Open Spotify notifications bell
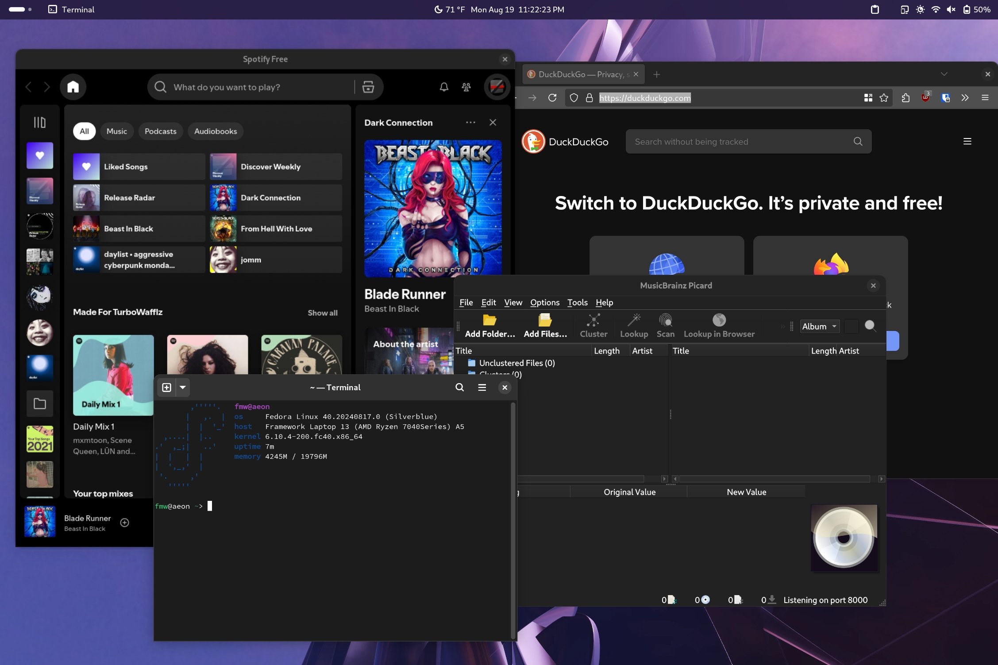The image size is (998, 665). coord(444,87)
